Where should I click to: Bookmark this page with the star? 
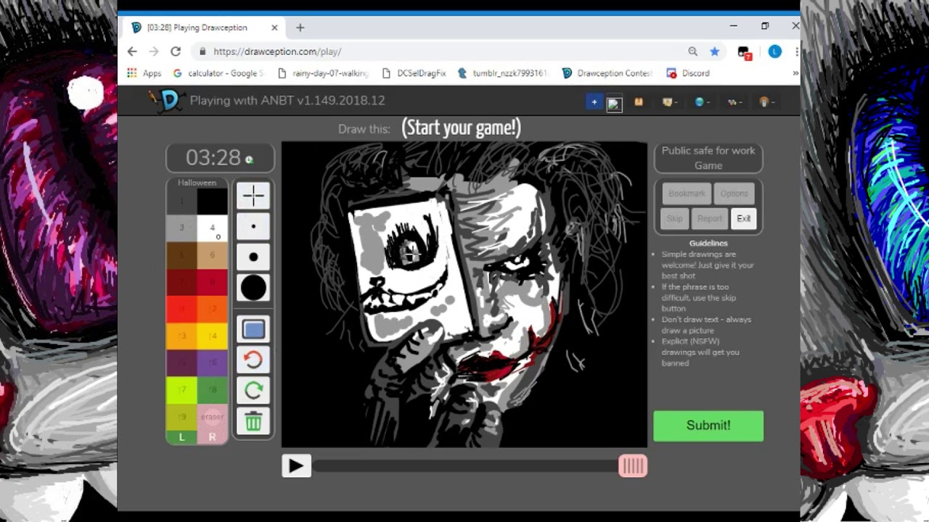[715, 51]
